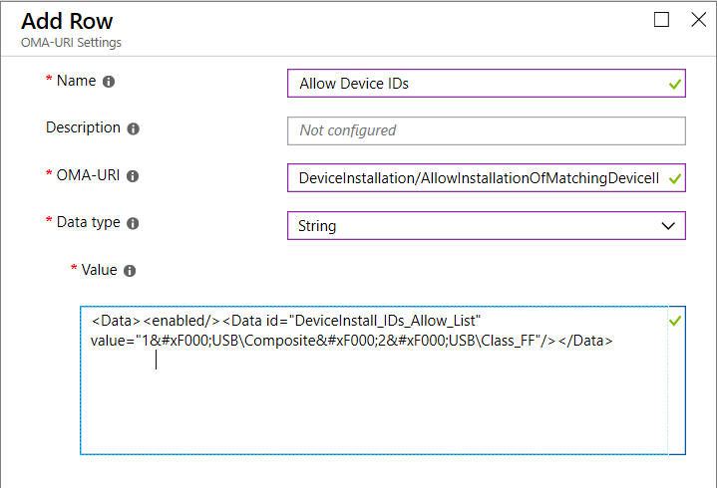Open the OMA-URI info tooltip icon
Viewport: 717px width, 488px height.
133,176
